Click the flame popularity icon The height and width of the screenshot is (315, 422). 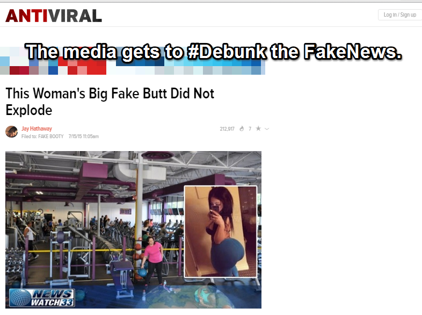pos(242,128)
